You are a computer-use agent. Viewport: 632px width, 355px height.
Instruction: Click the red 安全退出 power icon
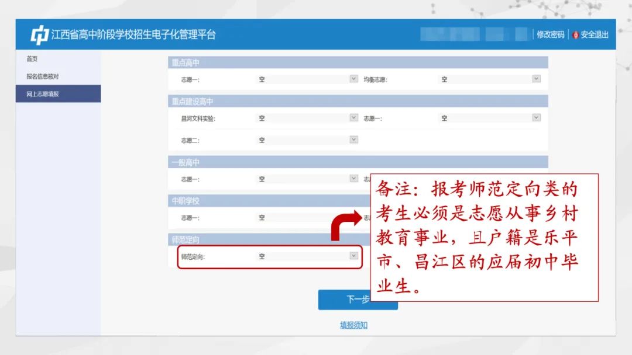[x=575, y=35]
